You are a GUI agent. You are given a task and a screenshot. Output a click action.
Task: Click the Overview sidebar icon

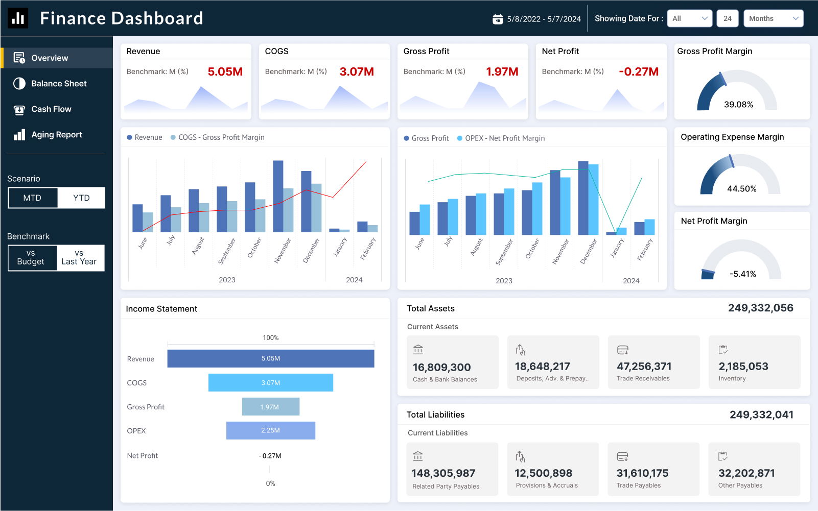point(19,58)
